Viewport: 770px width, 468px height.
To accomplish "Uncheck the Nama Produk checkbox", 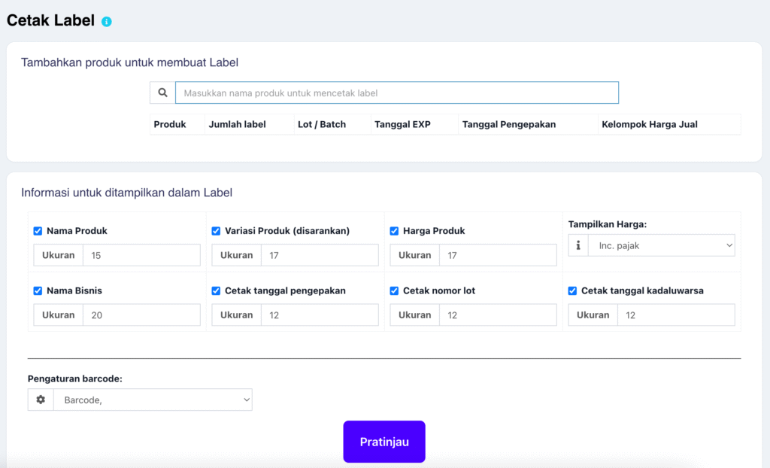I will [x=38, y=231].
